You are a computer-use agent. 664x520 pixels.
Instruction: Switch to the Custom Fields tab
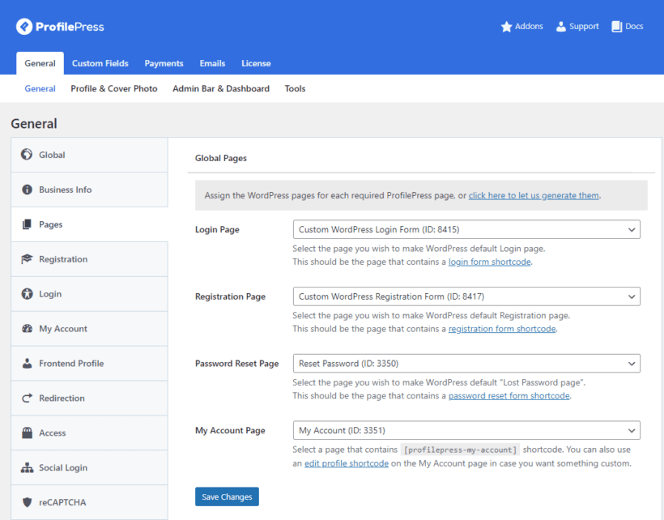(100, 63)
